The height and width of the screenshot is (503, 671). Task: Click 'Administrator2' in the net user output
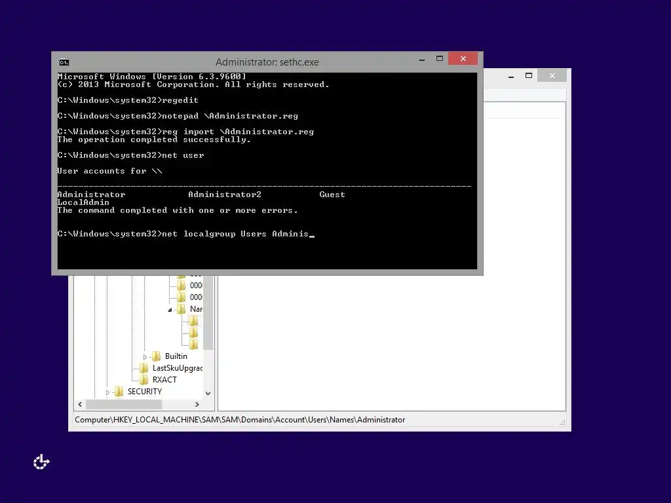(225, 195)
